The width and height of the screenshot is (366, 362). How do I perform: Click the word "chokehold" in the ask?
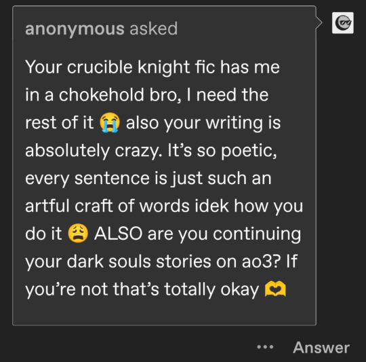click(101, 94)
